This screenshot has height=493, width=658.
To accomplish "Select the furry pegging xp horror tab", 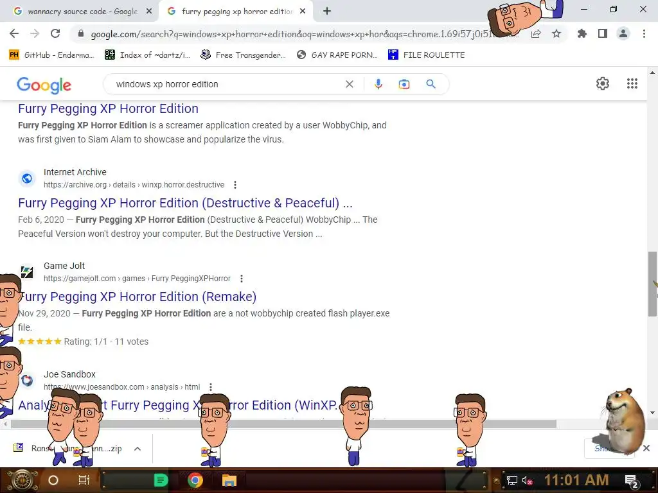I will point(235,12).
